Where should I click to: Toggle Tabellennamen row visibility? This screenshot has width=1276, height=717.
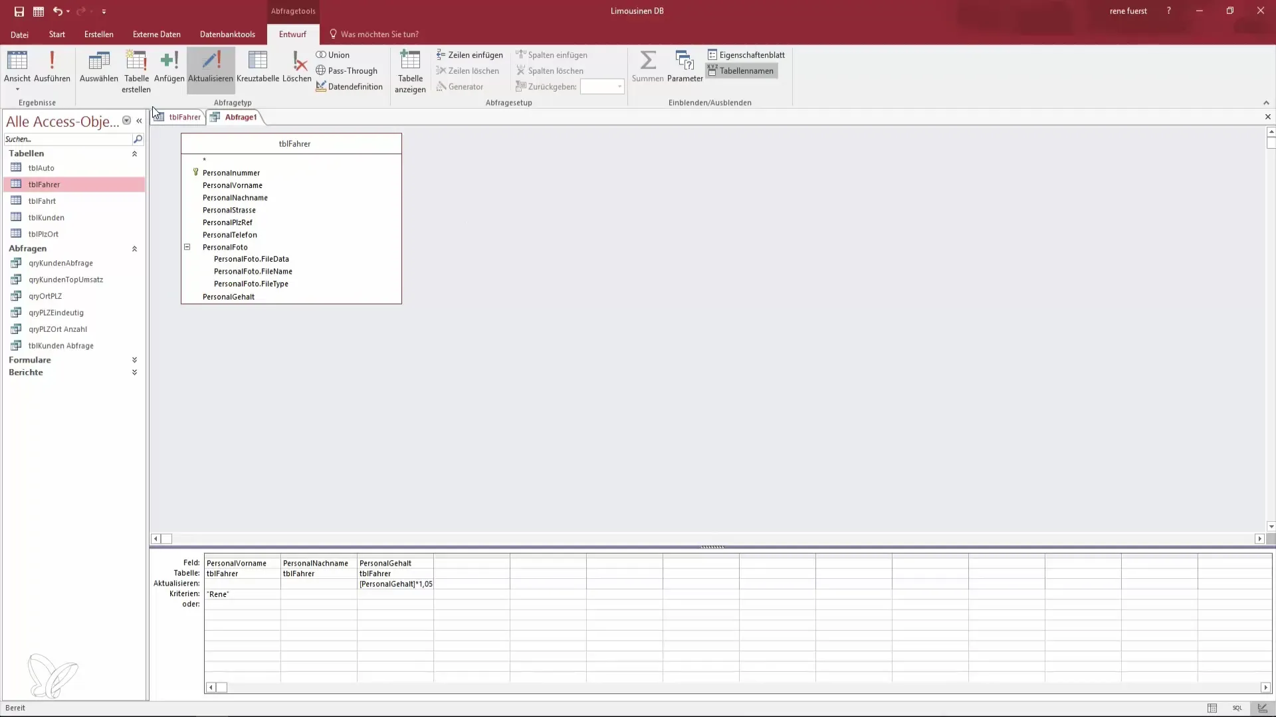741,71
